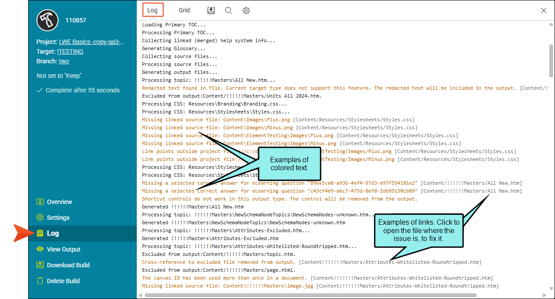Select Log in the sidebar
This screenshot has width=555, height=299.
(x=53, y=233)
